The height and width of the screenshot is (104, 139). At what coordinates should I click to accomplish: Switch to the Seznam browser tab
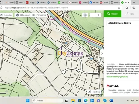73,3
